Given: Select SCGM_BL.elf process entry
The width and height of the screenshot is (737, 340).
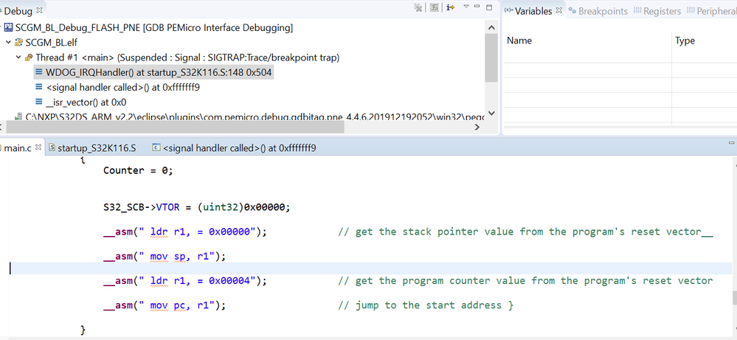Looking at the screenshot, I should click(52, 43).
